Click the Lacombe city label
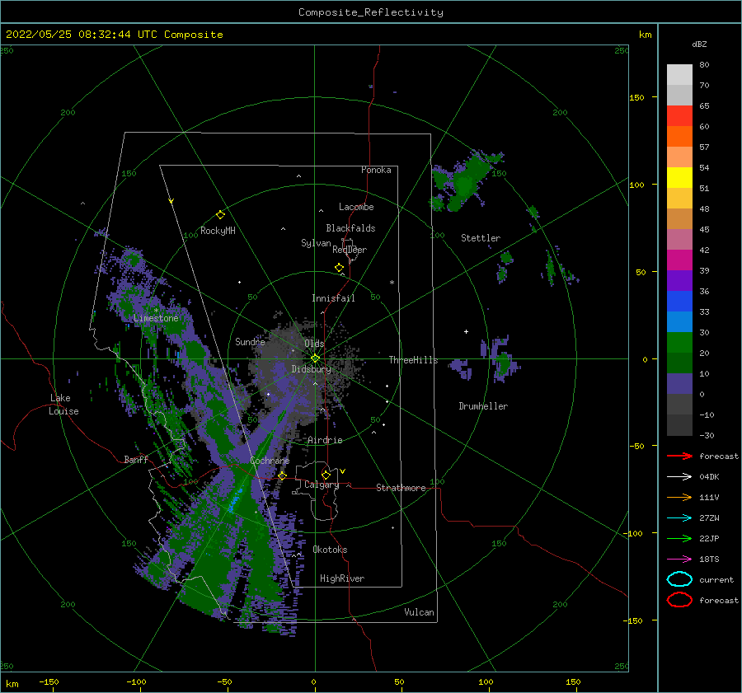 (x=356, y=207)
